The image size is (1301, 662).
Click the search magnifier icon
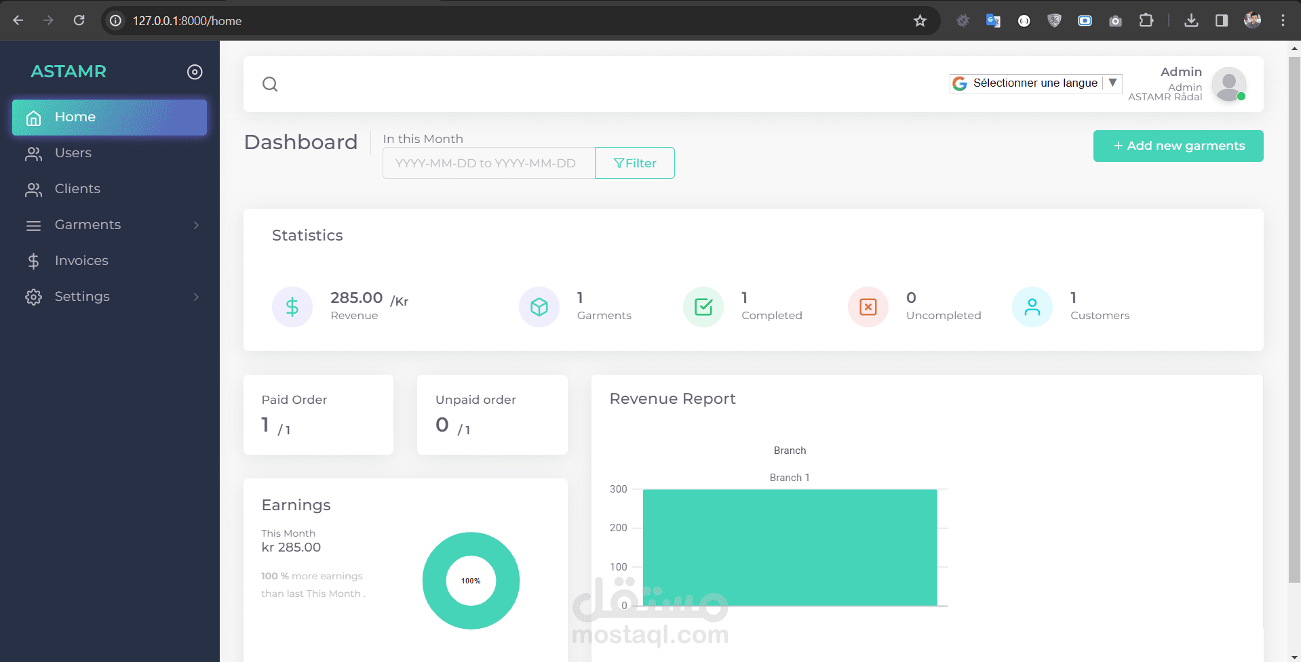(270, 84)
